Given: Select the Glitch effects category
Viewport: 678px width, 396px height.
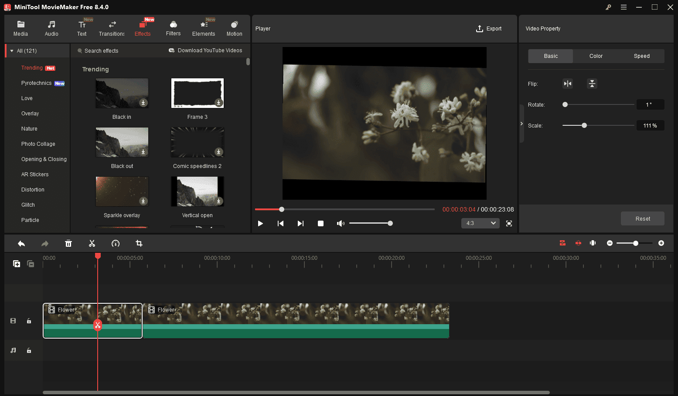Looking at the screenshot, I should point(28,205).
